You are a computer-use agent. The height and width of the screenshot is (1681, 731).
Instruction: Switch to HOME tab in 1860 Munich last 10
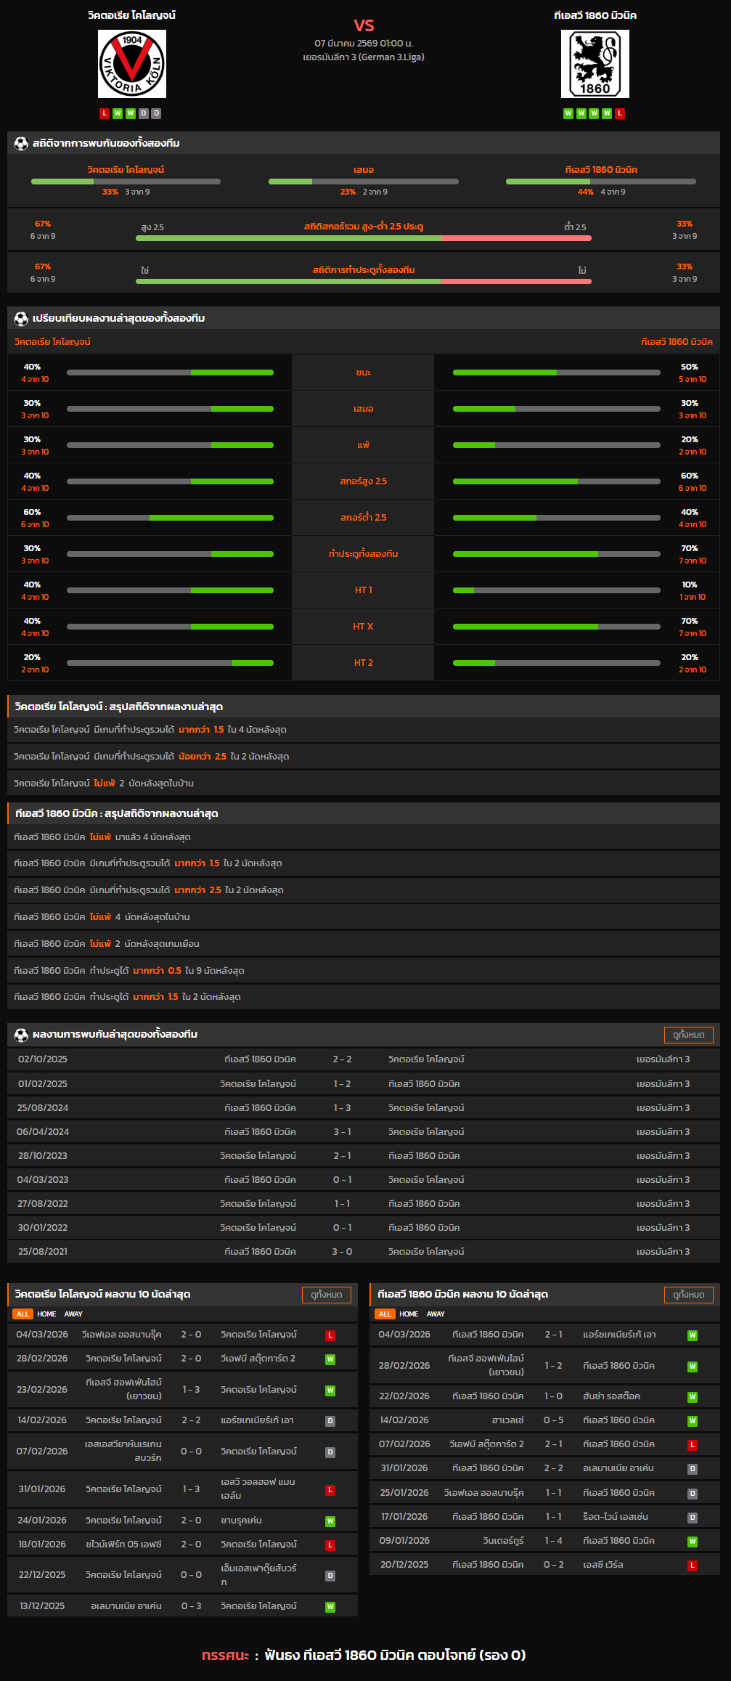coord(409,1314)
